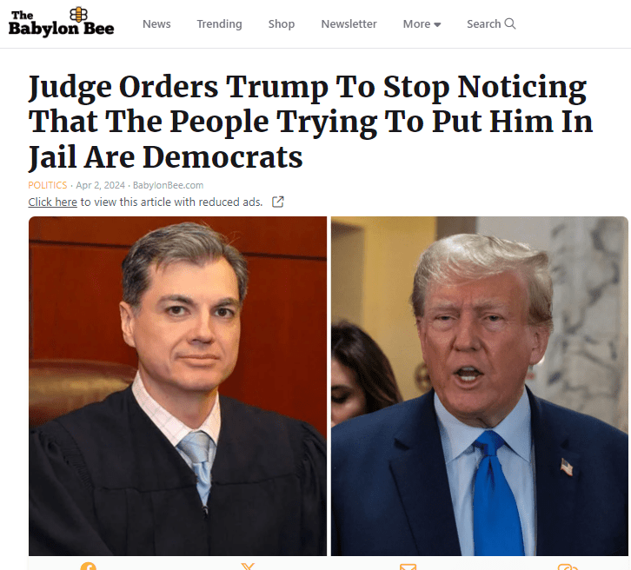Click the article headline about Judge Orders Trump

[x=310, y=122]
